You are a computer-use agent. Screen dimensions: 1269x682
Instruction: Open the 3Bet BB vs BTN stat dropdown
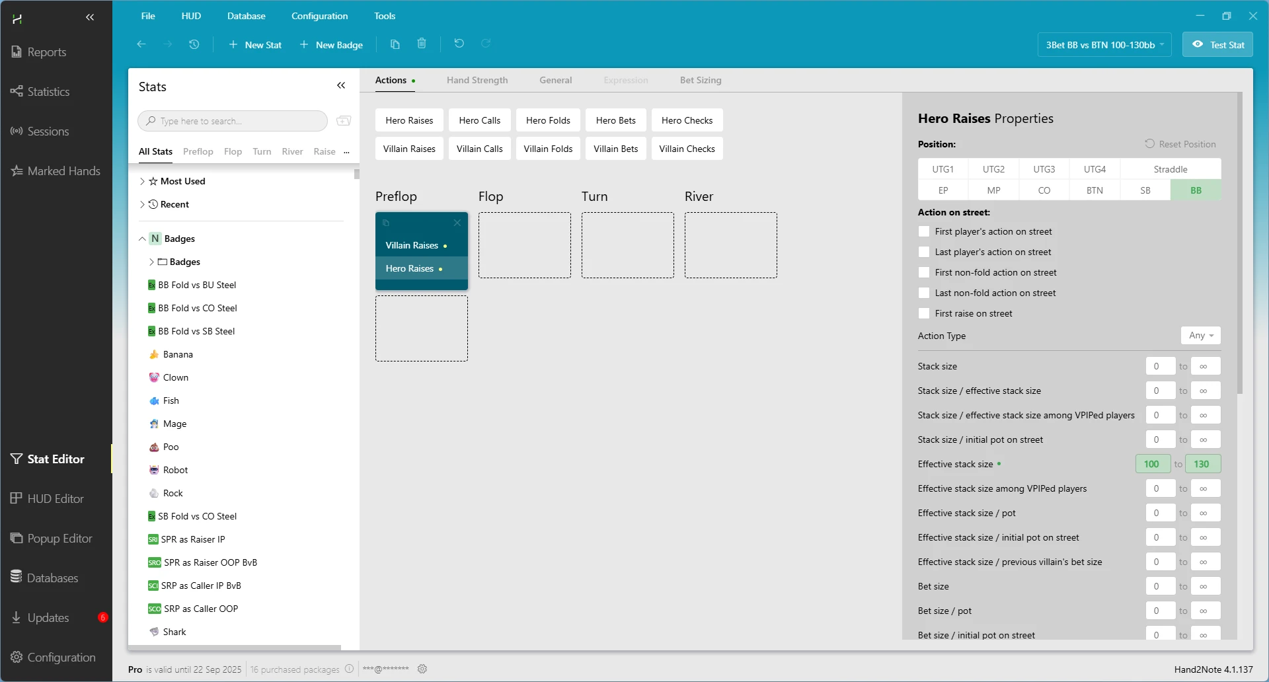tap(1104, 45)
